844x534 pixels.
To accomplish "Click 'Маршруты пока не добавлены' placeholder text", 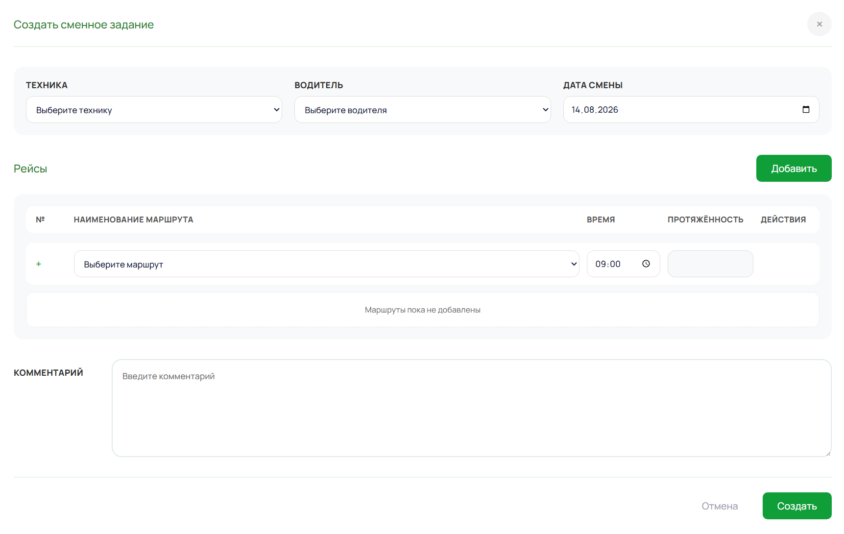I will (x=422, y=310).
